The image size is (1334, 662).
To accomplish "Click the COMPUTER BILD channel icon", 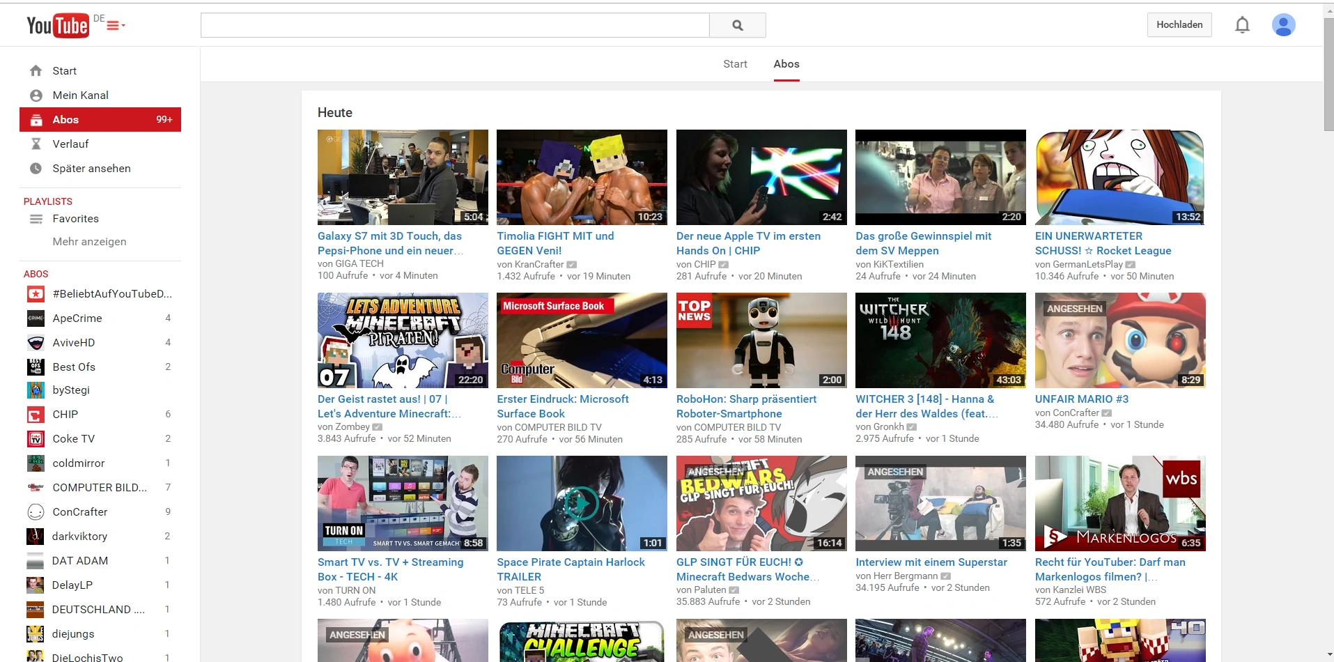I will pos(36,488).
